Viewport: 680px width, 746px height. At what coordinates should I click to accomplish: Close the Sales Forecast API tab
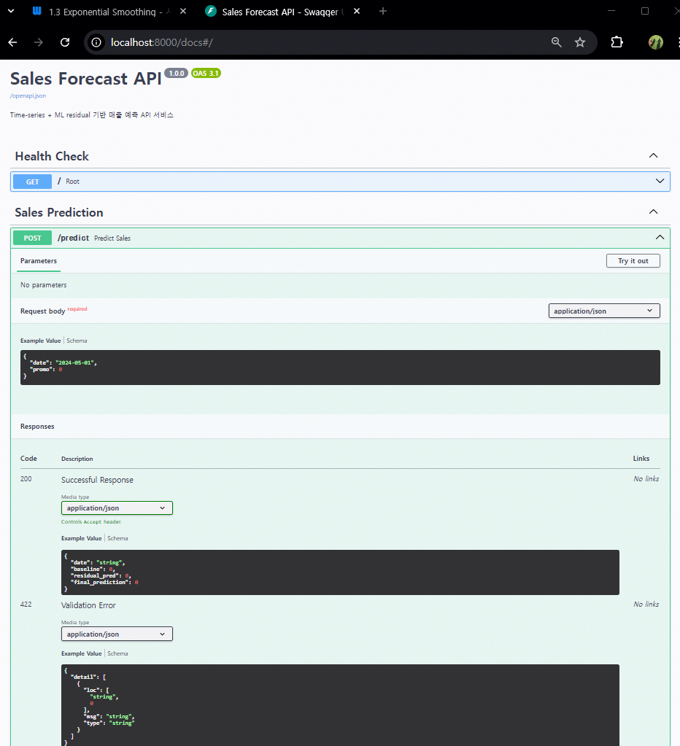pos(357,11)
